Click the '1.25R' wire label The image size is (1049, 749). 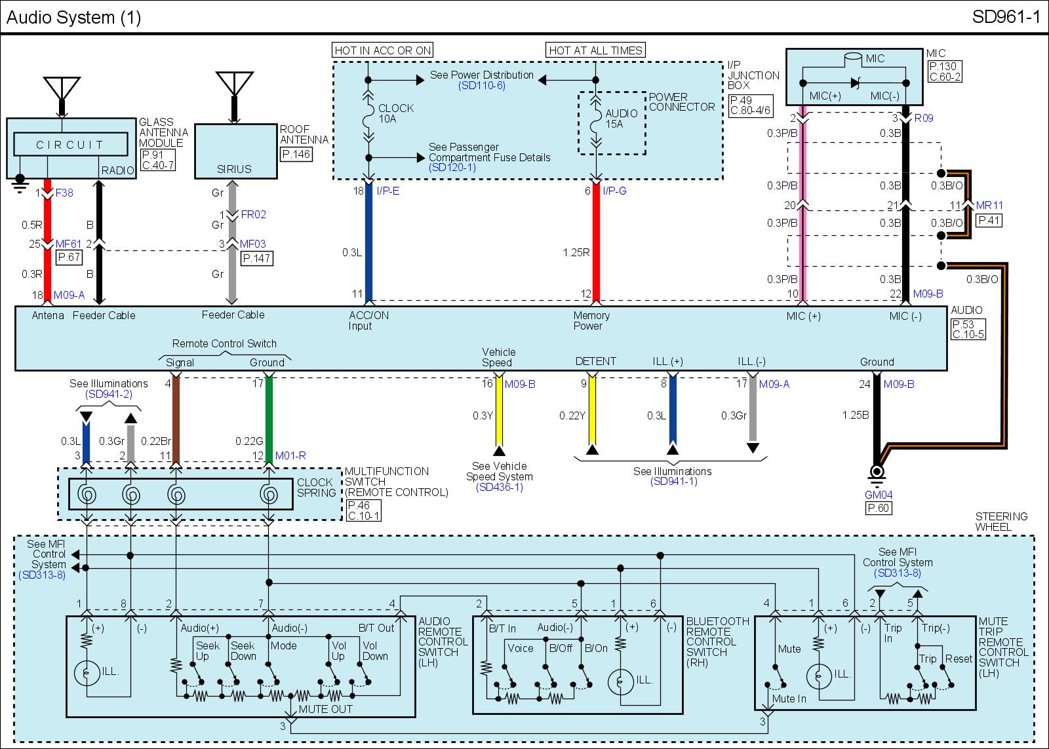[576, 252]
